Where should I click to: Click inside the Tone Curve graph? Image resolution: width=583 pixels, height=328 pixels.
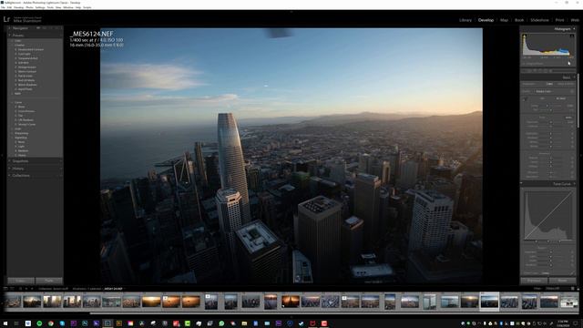548,216
